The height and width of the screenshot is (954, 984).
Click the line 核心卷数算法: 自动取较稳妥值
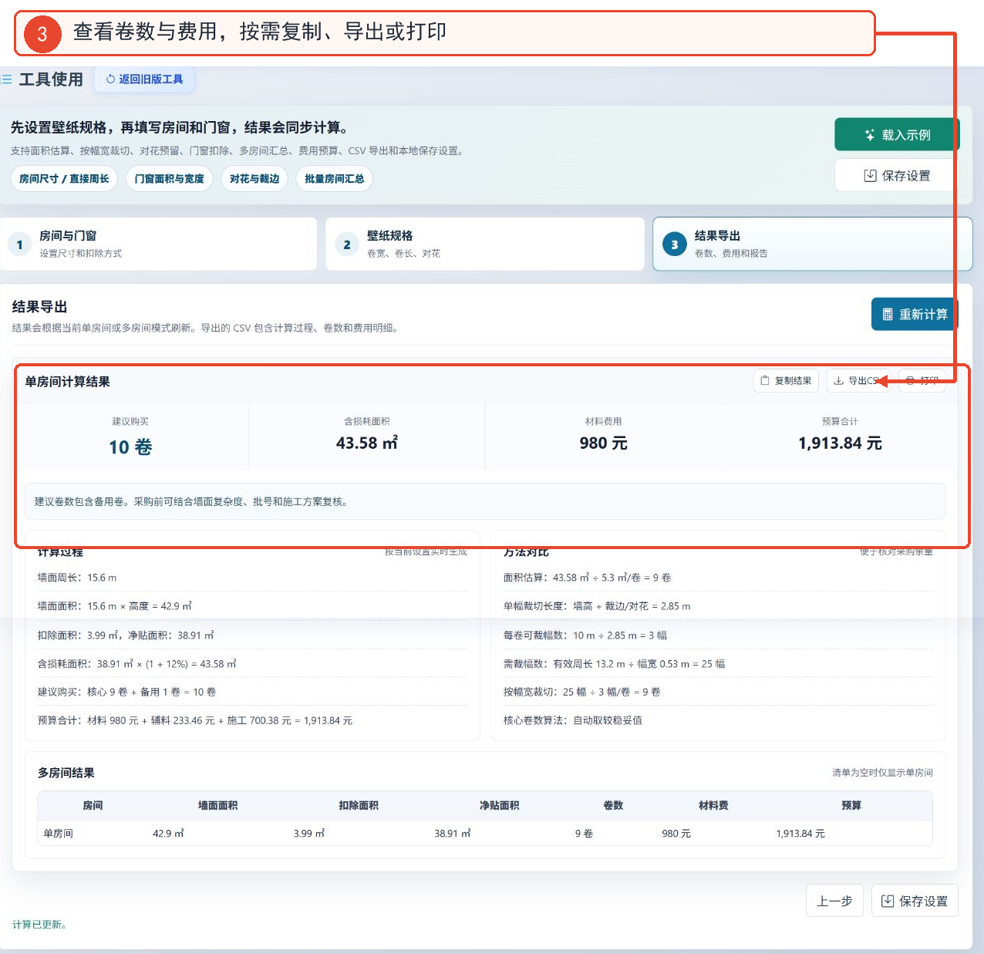572,721
